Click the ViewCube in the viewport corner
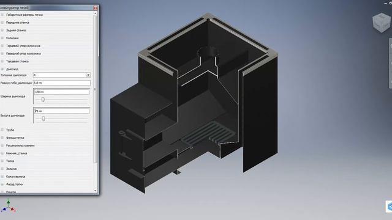 point(381,23)
